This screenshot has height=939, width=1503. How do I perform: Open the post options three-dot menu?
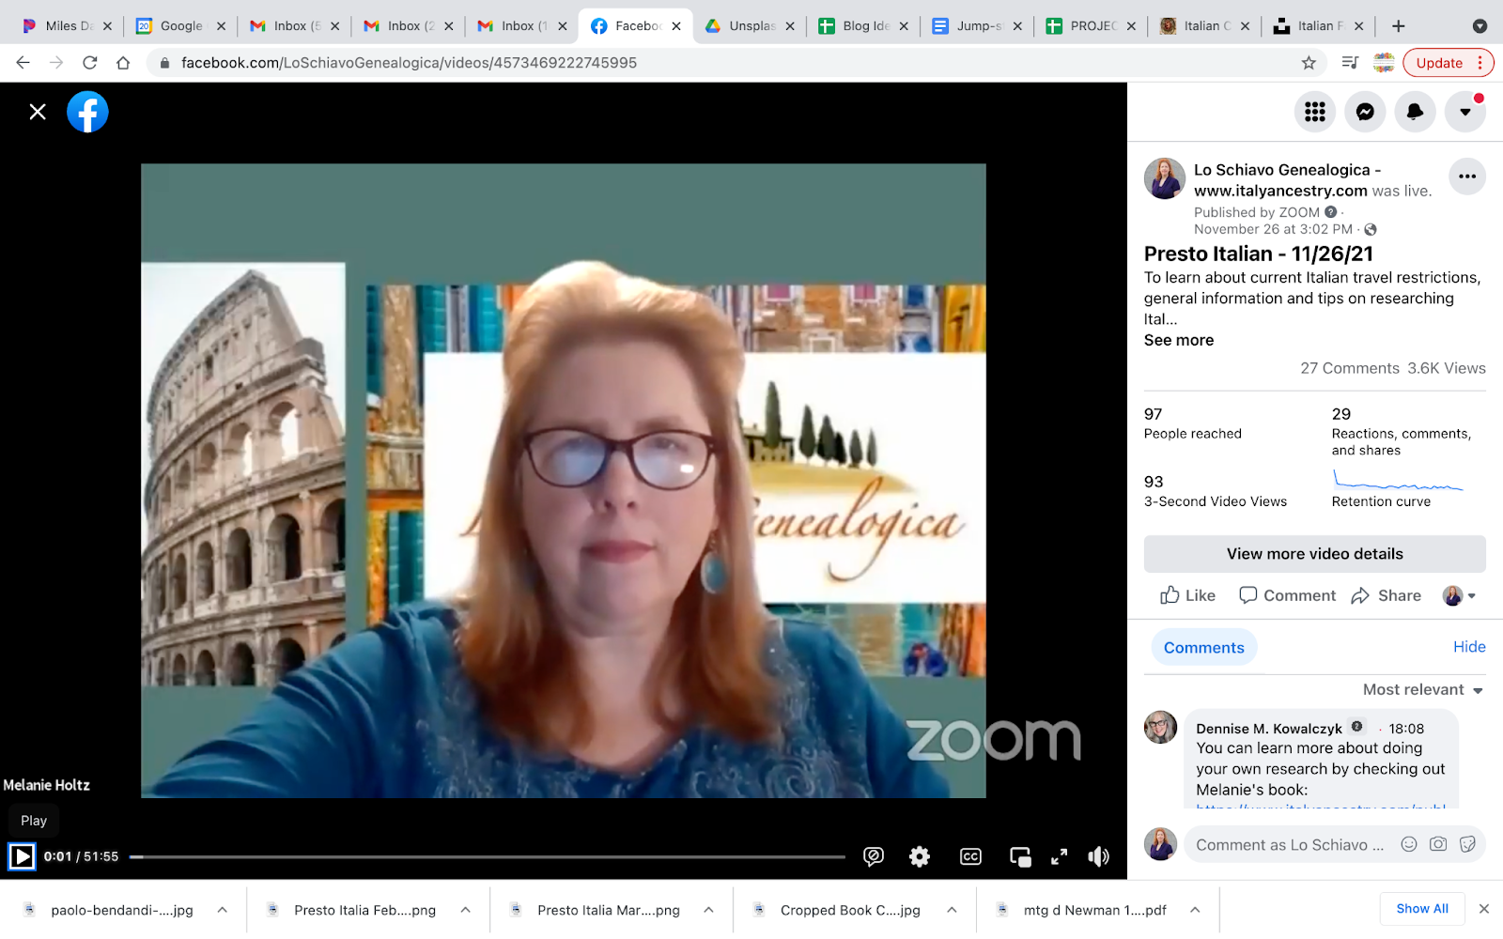[x=1466, y=176]
